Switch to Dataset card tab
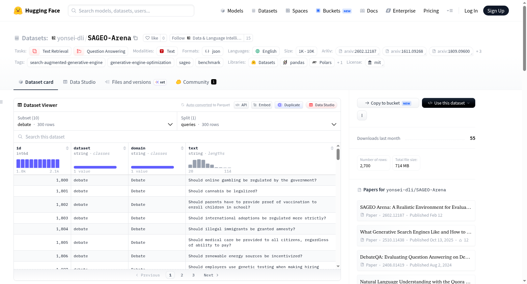The height and width of the screenshot is (284, 527). coord(36,82)
